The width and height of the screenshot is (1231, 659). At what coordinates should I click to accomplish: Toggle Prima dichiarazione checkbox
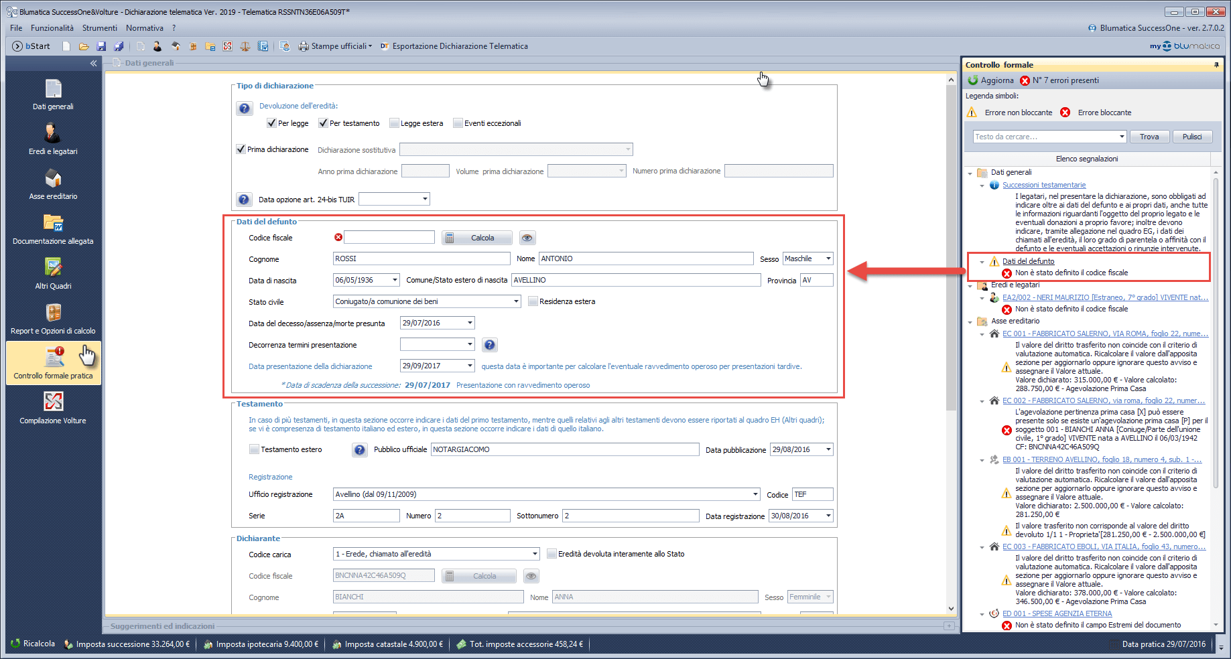point(241,149)
